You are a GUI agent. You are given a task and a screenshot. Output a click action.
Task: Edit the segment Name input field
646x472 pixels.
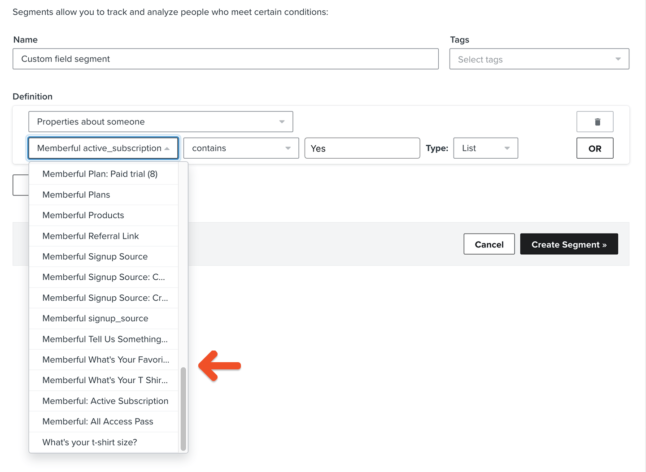coord(226,59)
